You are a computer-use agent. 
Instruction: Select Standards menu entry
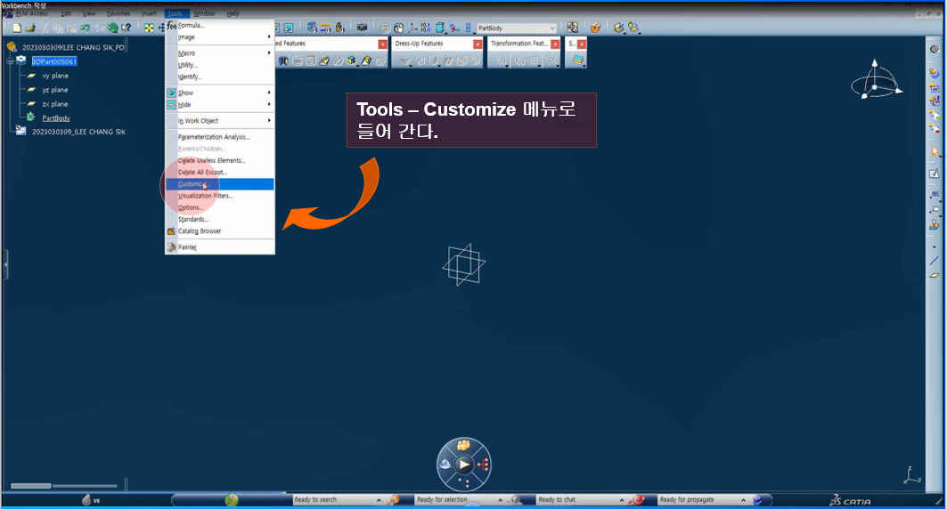pos(220,220)
